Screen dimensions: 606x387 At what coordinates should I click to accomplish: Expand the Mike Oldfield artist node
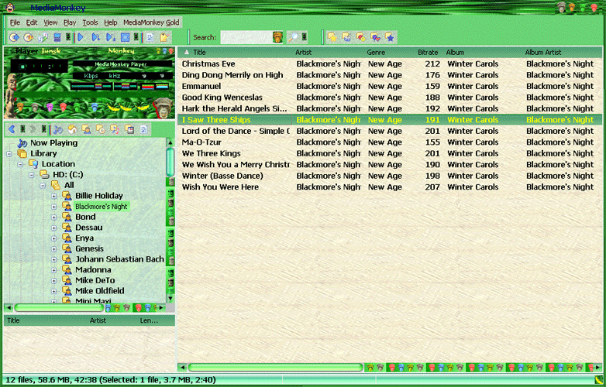(53, 291)
